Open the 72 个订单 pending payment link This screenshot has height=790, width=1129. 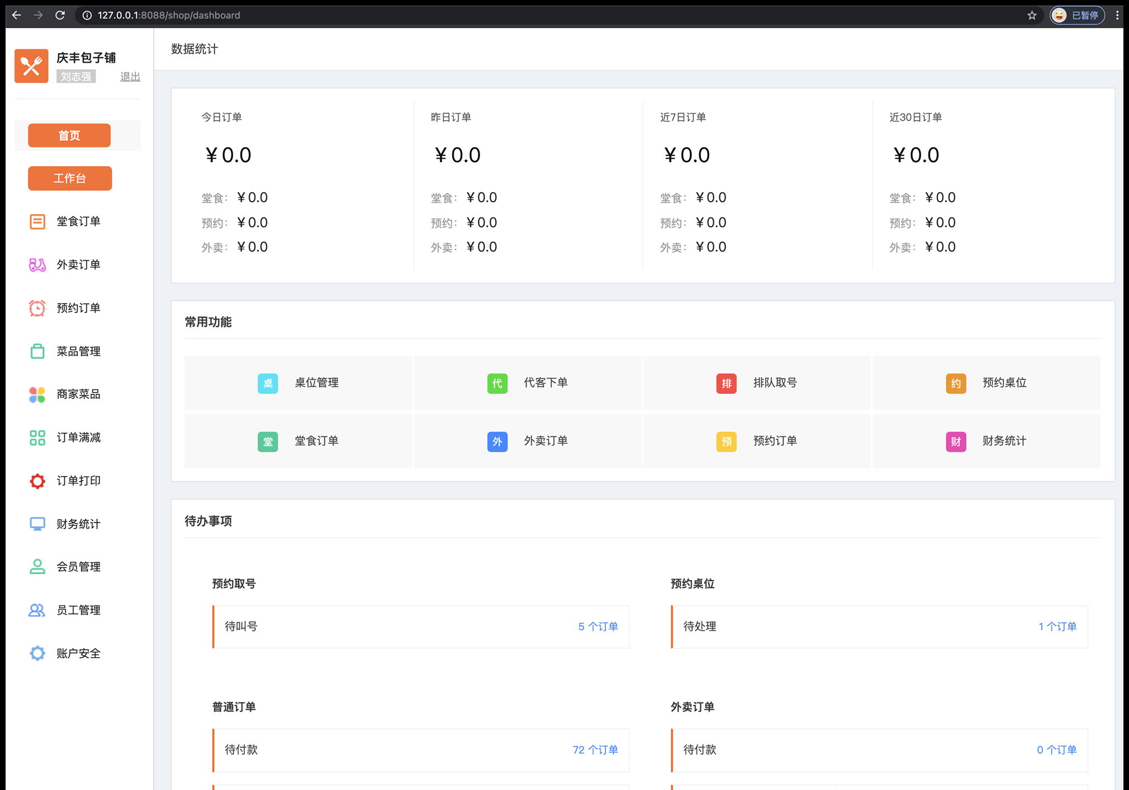595,750
